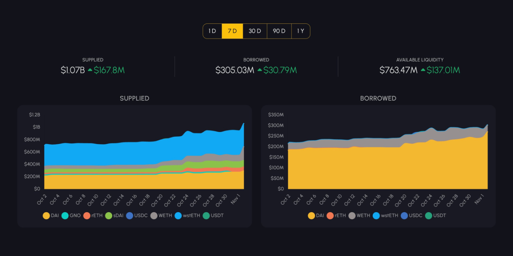
Task: Switch to the 30D time range
Action: tap(255, 31)
